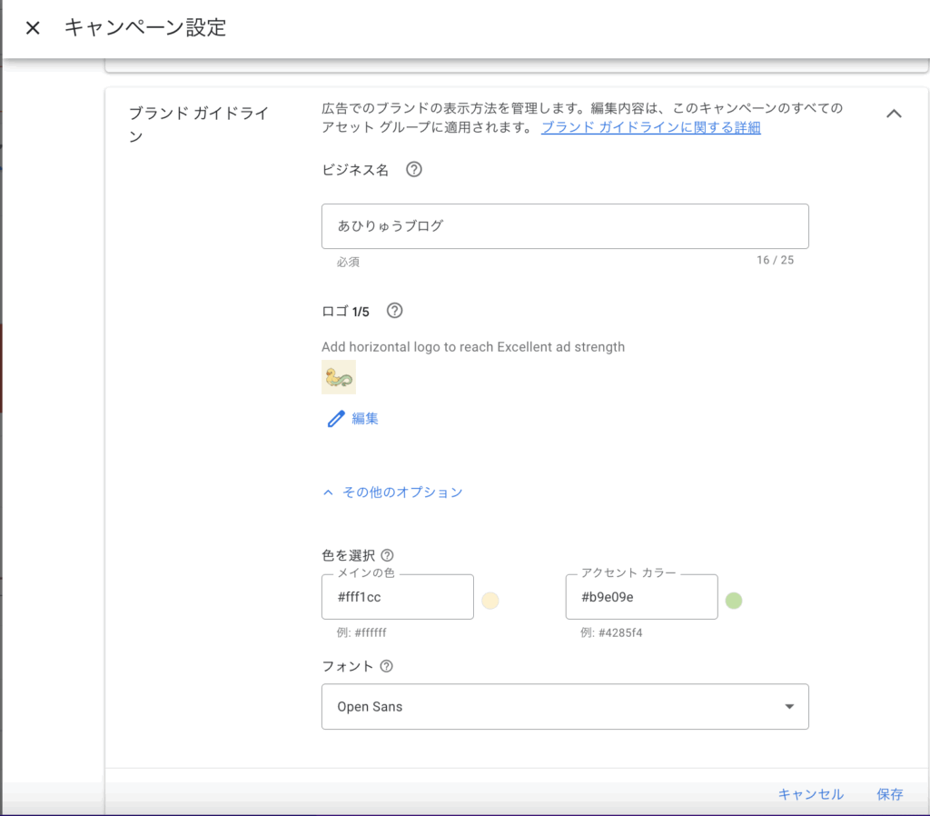Open the Open Sans font dropdown
Screen dimensions: 930x816
tap(564, 707)
